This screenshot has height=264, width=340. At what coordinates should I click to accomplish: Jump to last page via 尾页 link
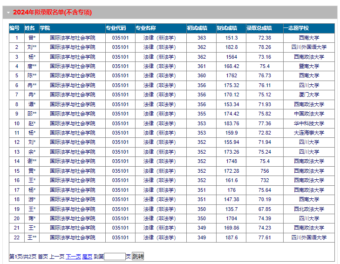click(x=87, y=257)
